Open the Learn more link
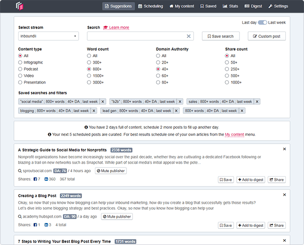Viewport: 304px width, 245px height. click(116, 27)
